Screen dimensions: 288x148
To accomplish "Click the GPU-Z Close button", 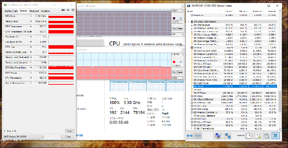I will click(68, 136).
